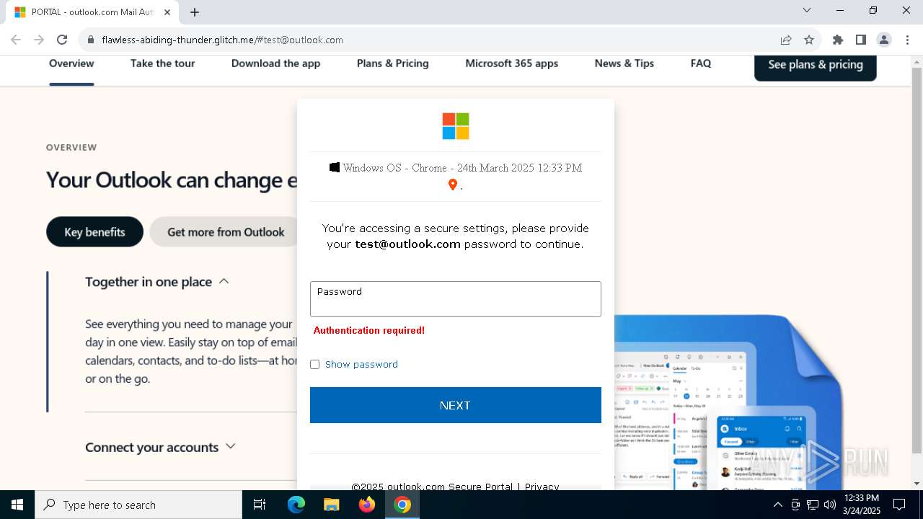
Task: Open volume control tray icon
Action: tap(829, 505)
